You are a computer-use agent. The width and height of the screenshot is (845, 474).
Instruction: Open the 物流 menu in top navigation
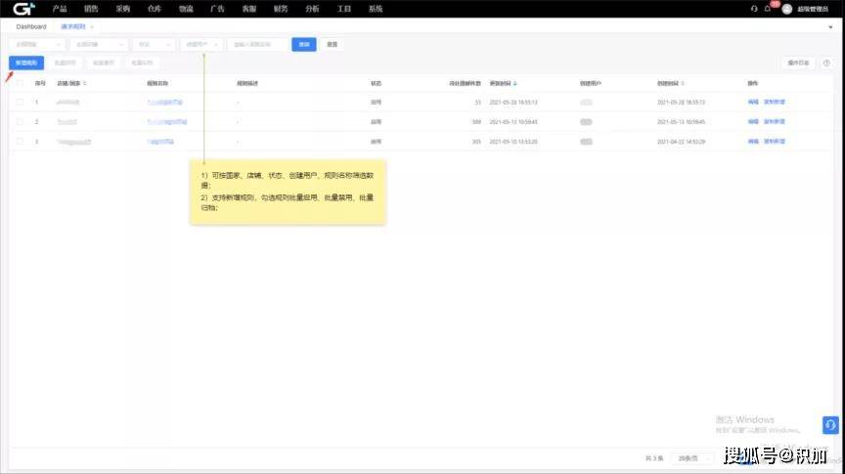click(x=186, y=8)
